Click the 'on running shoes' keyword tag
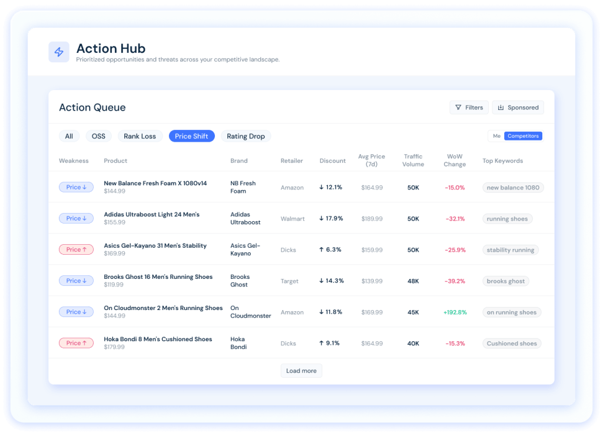The image size is (603, 433). (x=512, y=312)
